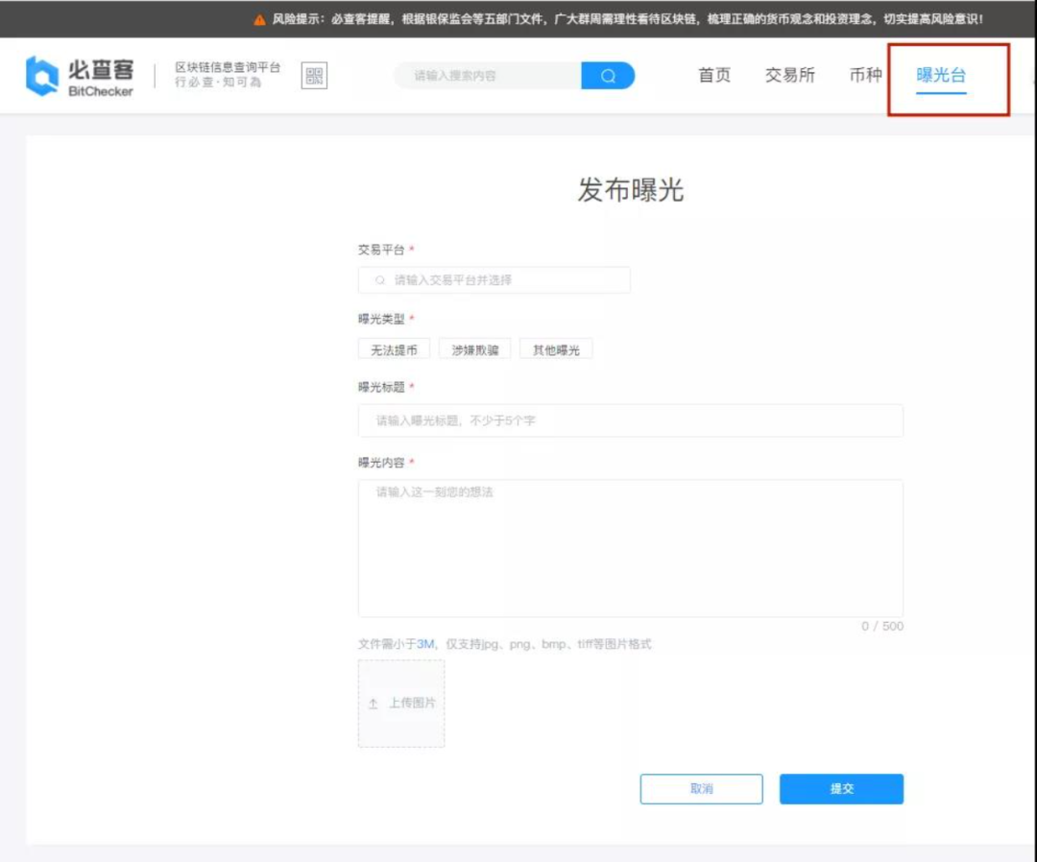Focus the top search input box
This screenshot has height=862, width=1037.
click(x=488, y=76)
